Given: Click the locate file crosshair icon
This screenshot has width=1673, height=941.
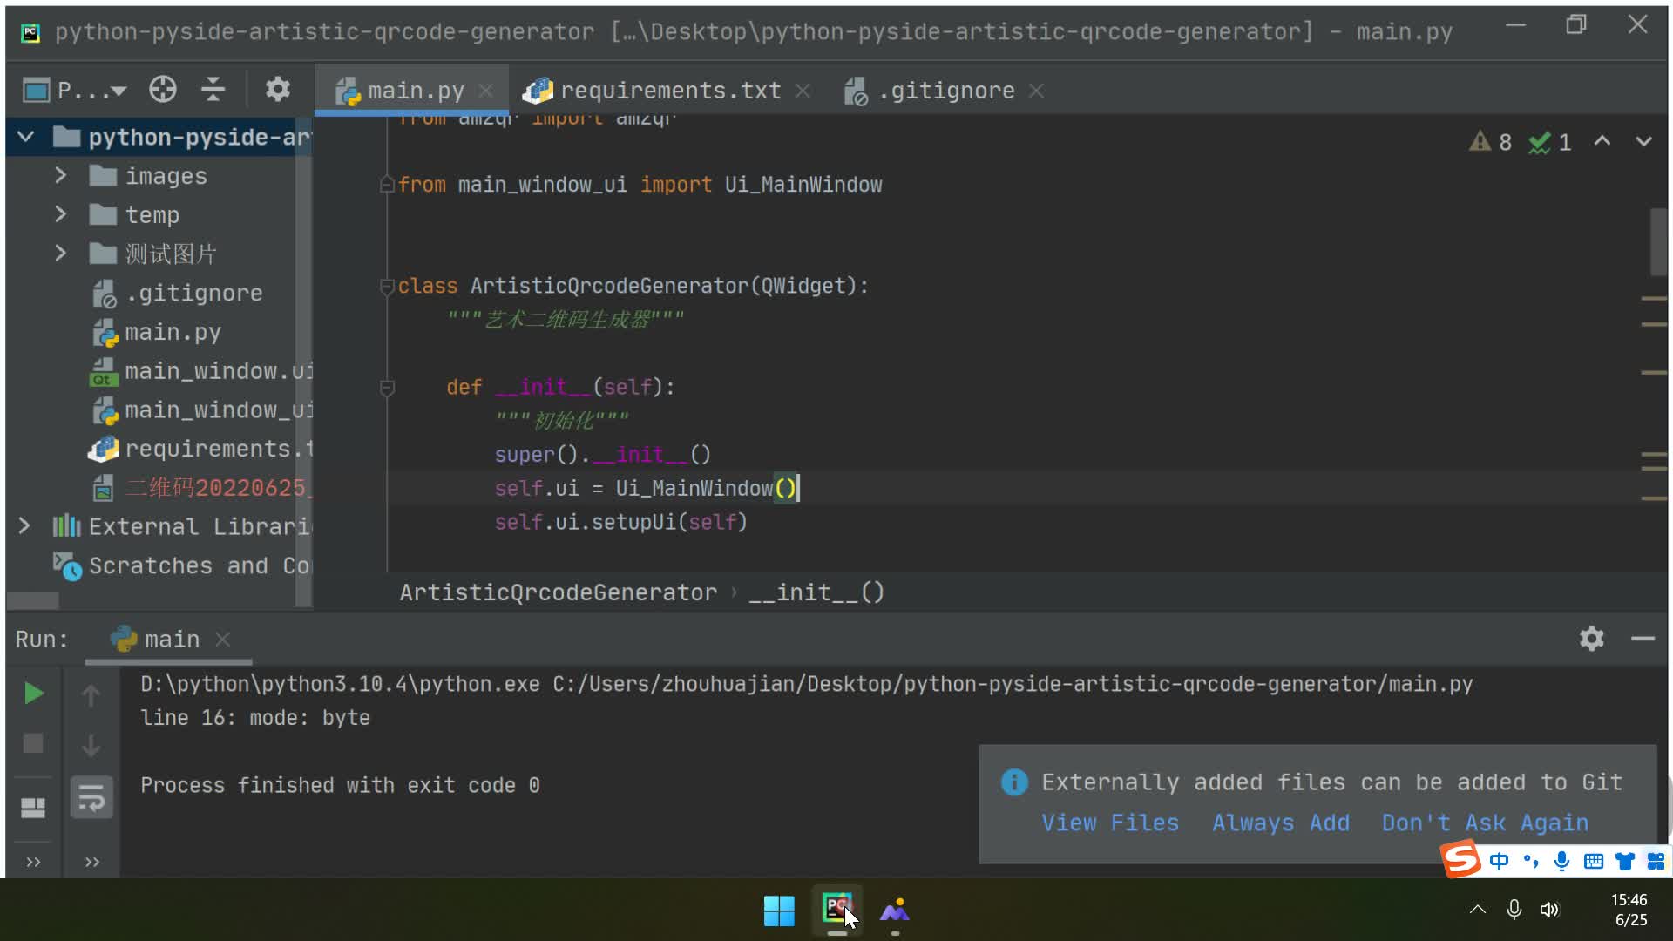Looking at the screenshot, I should tap(162, 90).
